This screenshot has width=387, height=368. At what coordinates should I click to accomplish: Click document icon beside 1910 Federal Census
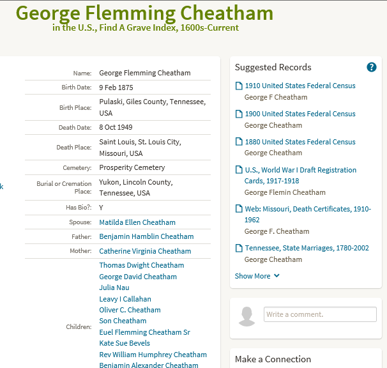pos(239,86)
